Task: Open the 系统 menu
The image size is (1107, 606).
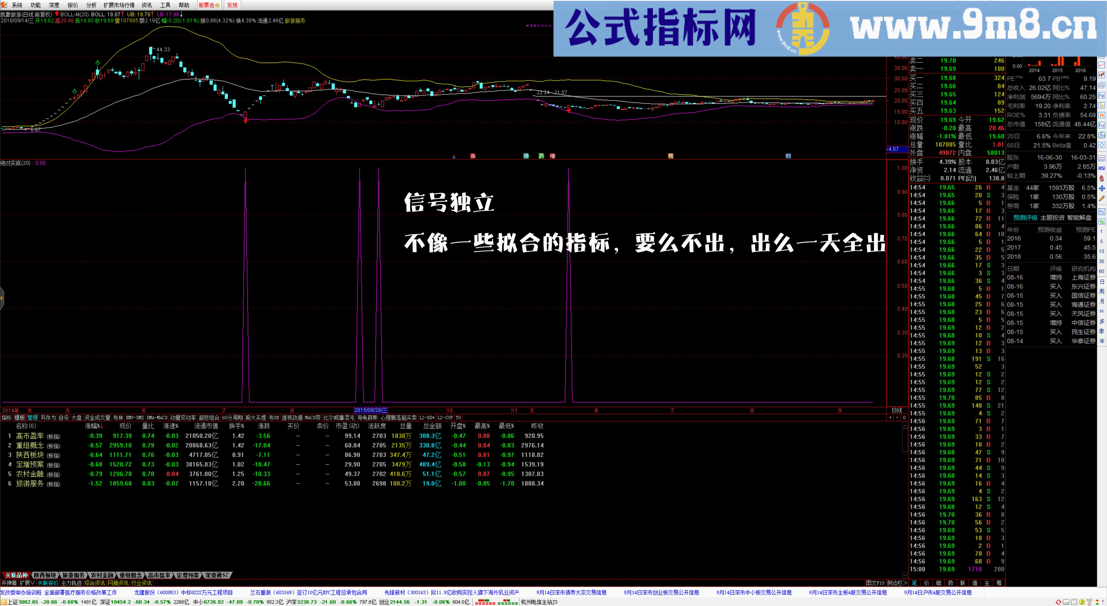Action: click(17, 5)
